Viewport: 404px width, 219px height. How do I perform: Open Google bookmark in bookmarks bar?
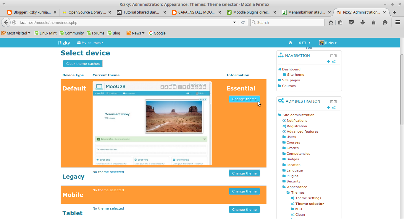pyautogui.click(x=157, y=33)
